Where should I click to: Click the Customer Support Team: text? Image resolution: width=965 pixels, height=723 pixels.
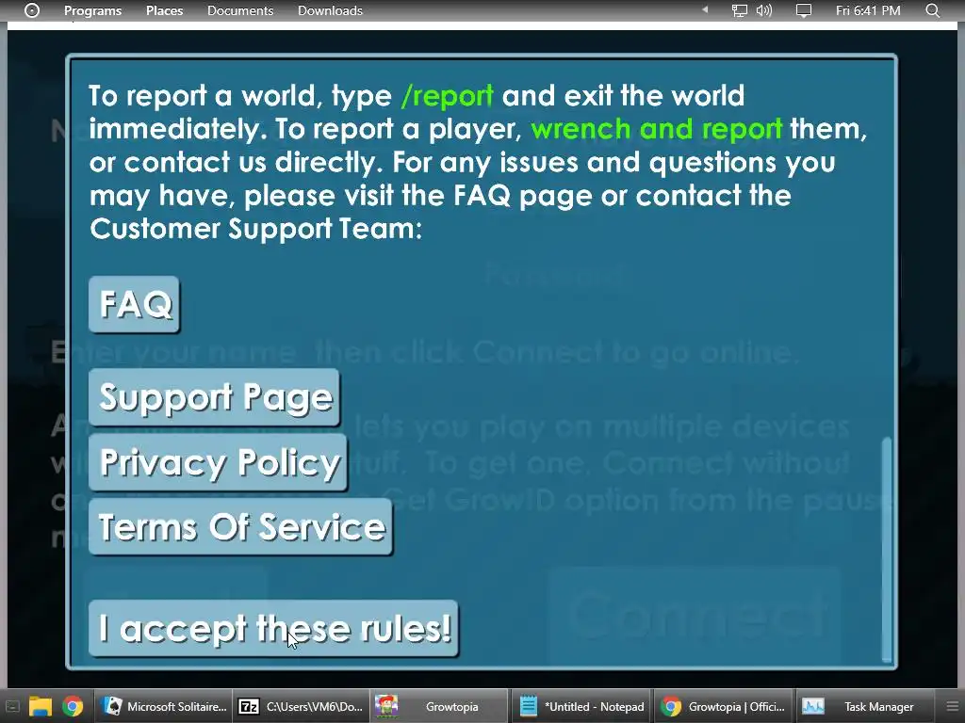[x=256, y=229]
